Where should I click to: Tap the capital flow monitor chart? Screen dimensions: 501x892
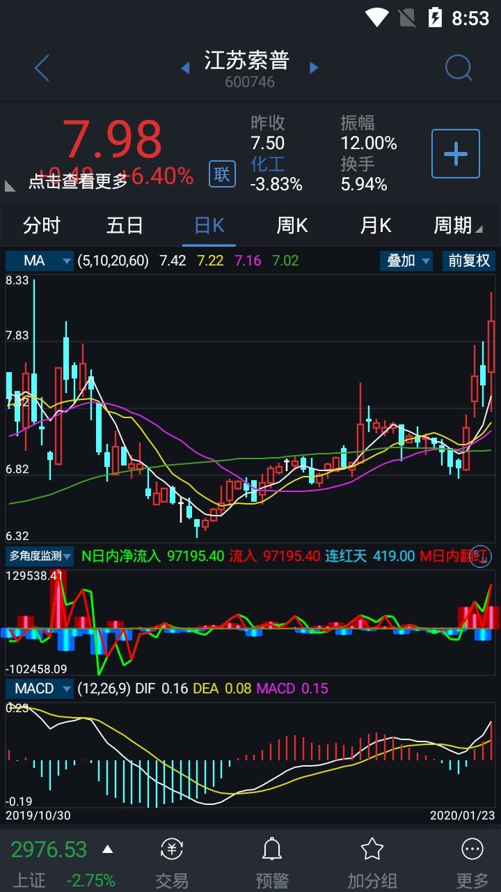(250, 622)
